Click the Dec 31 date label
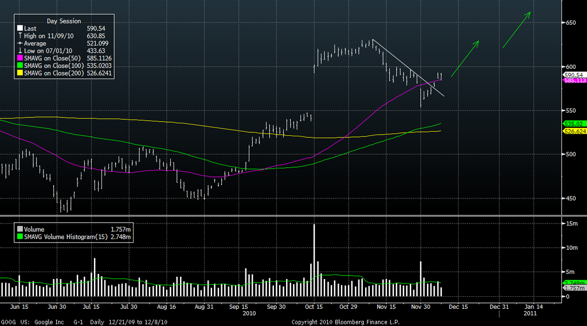Screen dimensions: 587x326 pyautogui.click(x=499, y=307)
